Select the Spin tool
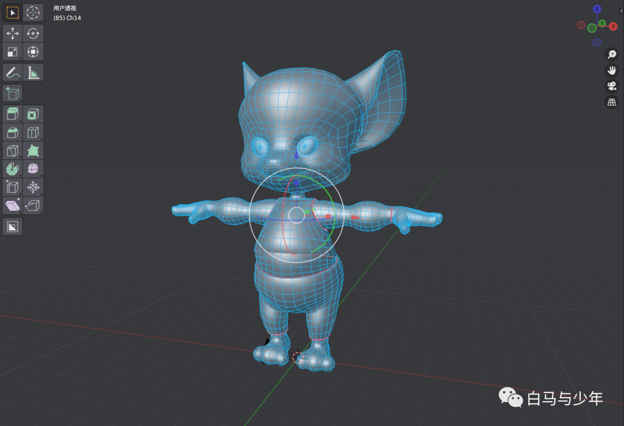 pyautogui.click(x=12, y=169)
